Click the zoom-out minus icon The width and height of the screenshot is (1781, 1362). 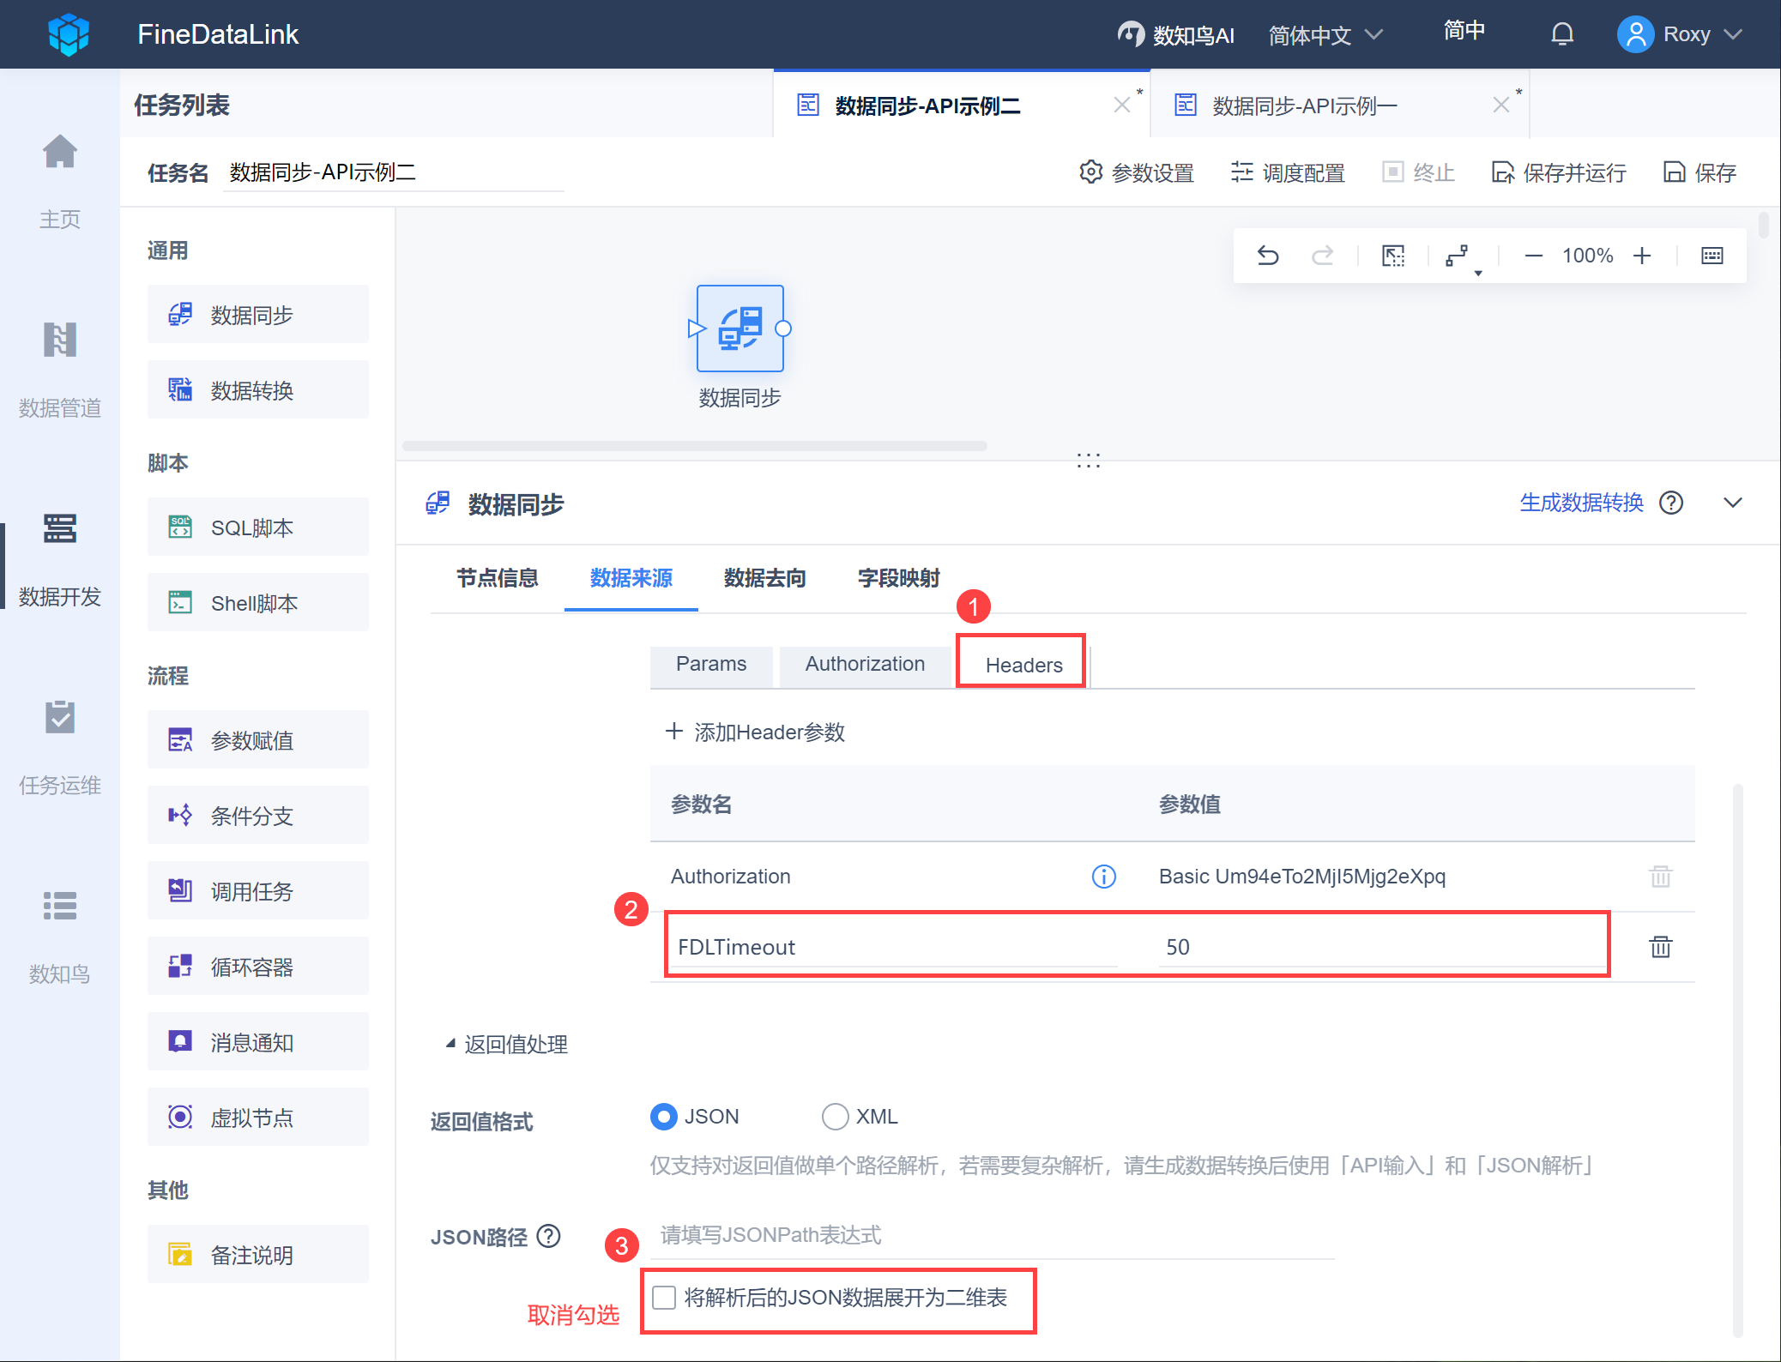1533,256
